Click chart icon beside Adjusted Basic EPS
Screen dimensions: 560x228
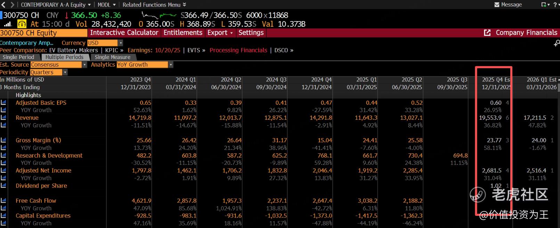click(x=3, y=102)
